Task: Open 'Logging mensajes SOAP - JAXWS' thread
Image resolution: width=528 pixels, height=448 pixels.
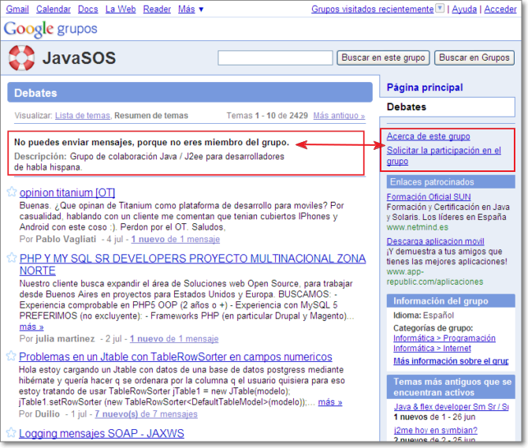Action: pyautogui.click(x=102, y=433)
